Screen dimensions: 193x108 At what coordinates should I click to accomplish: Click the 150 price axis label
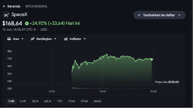tap(9, 74)
